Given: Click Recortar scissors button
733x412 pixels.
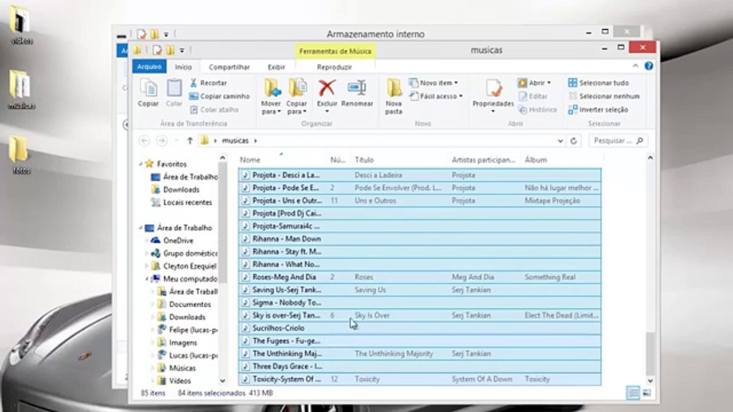Looking at the screenshot, I should [208, 83].
